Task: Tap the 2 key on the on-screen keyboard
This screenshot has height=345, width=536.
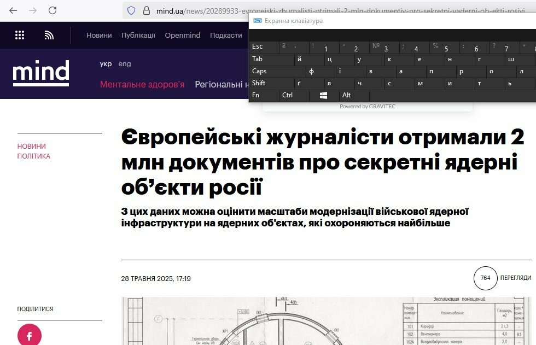Action: (354, 47)
